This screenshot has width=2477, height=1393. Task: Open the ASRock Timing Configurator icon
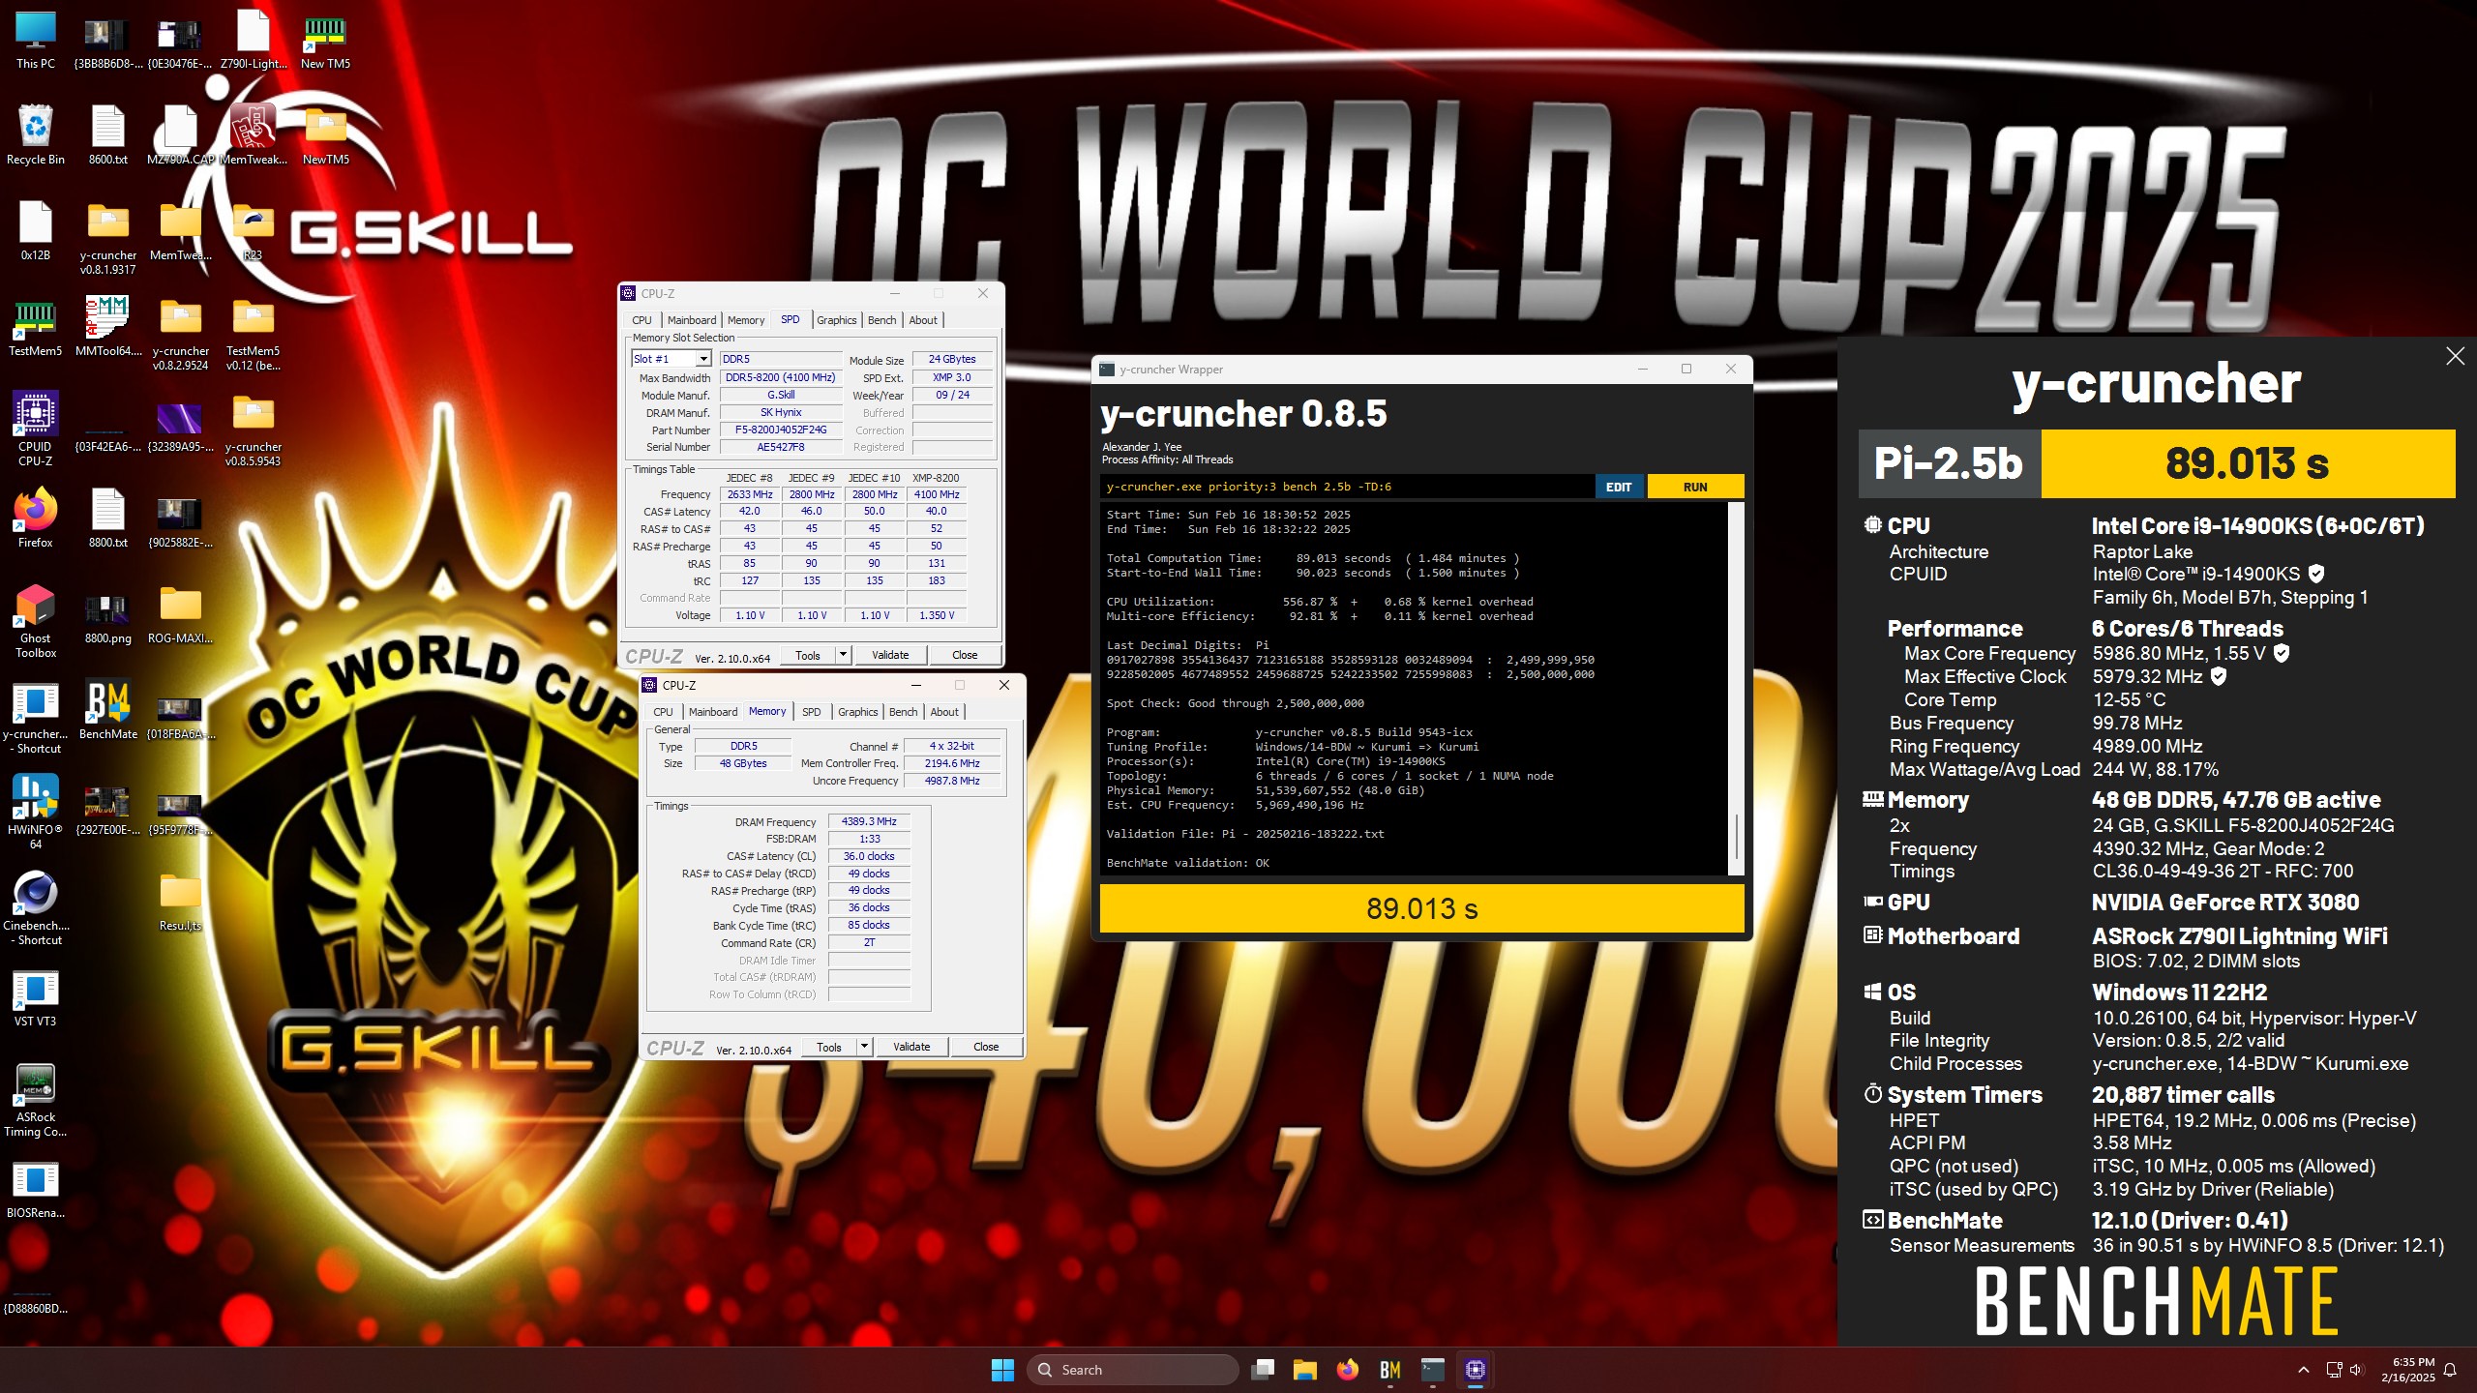pos(36,1100)
